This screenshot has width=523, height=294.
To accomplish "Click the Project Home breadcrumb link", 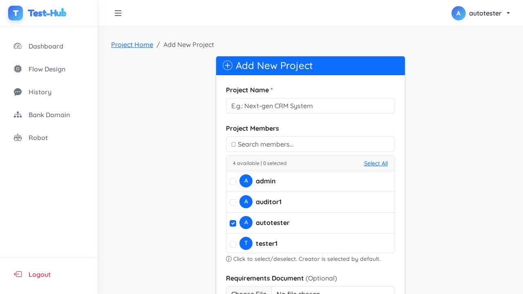I will 132,45.
